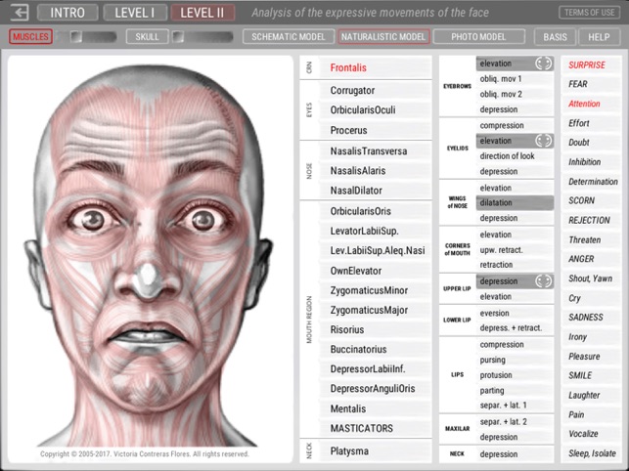Viewport: 629px width, 471px height.
Task: Toggle wings of nose dilatation
Action: [x=516, y=203]
